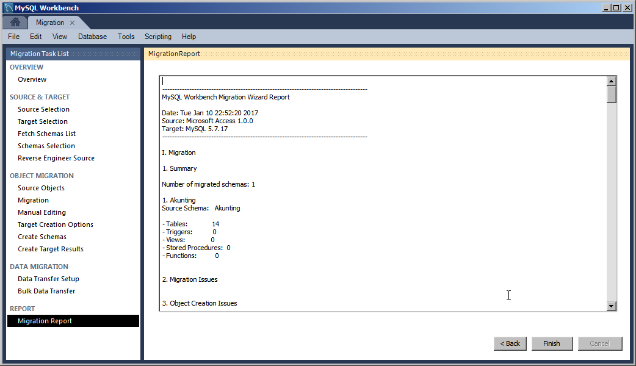Select the Data Transfer Setup step

tap(48, 279)
